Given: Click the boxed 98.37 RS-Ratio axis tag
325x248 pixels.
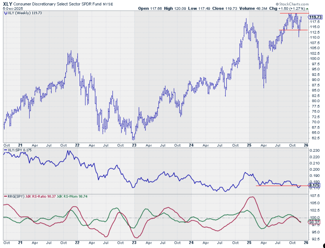Looking at the screenshot, I should 315,222.
